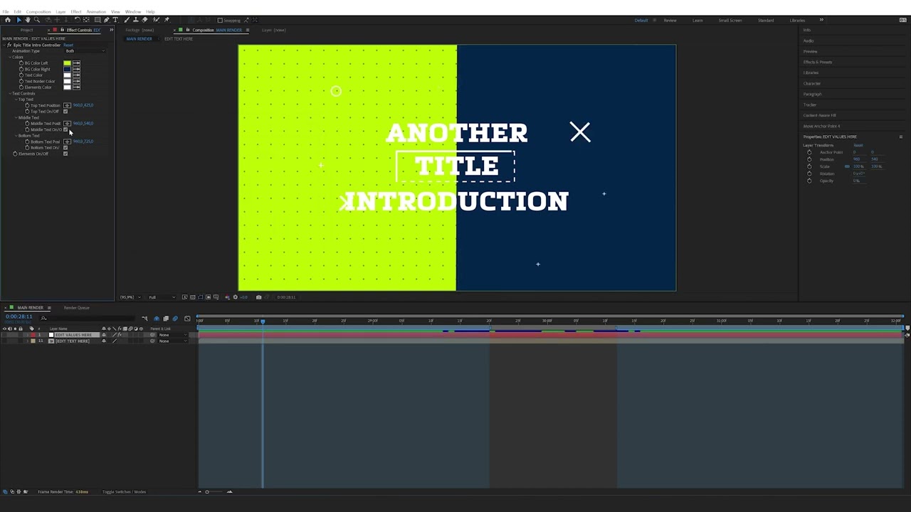Click the timeline layer search field

(89, 317)
